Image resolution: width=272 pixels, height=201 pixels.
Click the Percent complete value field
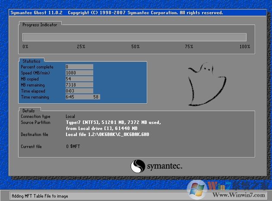click(79, 67)
